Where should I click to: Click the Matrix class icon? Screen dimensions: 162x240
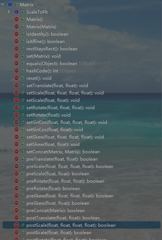[10, 4]
